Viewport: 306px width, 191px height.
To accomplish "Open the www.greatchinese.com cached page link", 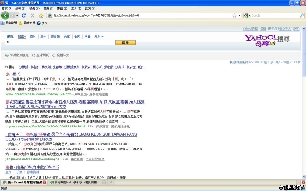I will [x=80, y=94].
